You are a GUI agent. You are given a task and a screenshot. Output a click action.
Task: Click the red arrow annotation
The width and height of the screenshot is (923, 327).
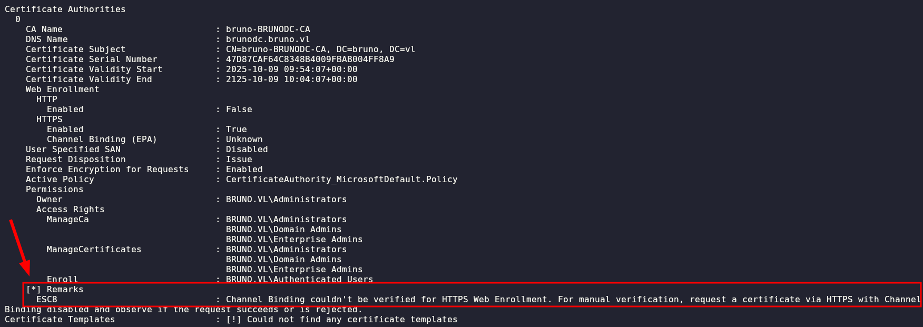[x=20, y=247]
